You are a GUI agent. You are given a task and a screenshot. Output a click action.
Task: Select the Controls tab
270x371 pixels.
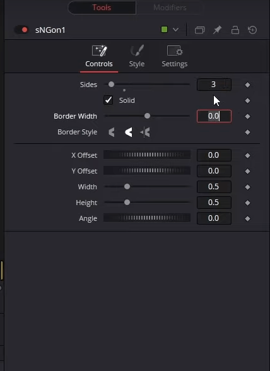pos(99,57)
